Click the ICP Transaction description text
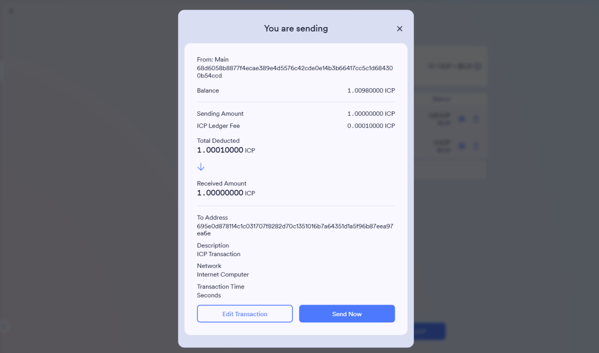Viewport: 599px width, 353px height. 219,254
